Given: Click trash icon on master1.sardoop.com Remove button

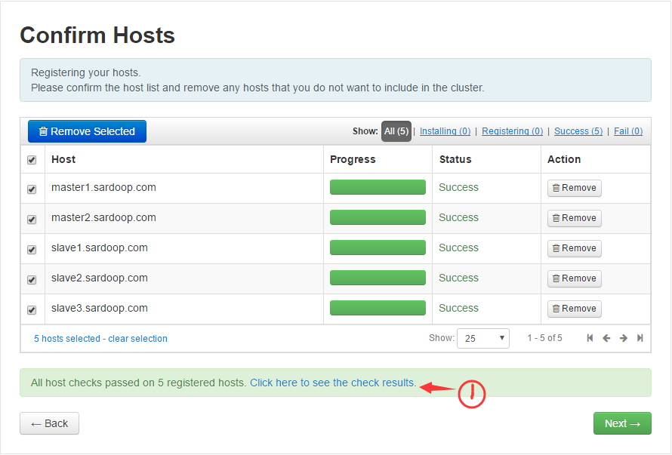Looking at the screenshot, I should pyautogui.click(x=559, y=187).
